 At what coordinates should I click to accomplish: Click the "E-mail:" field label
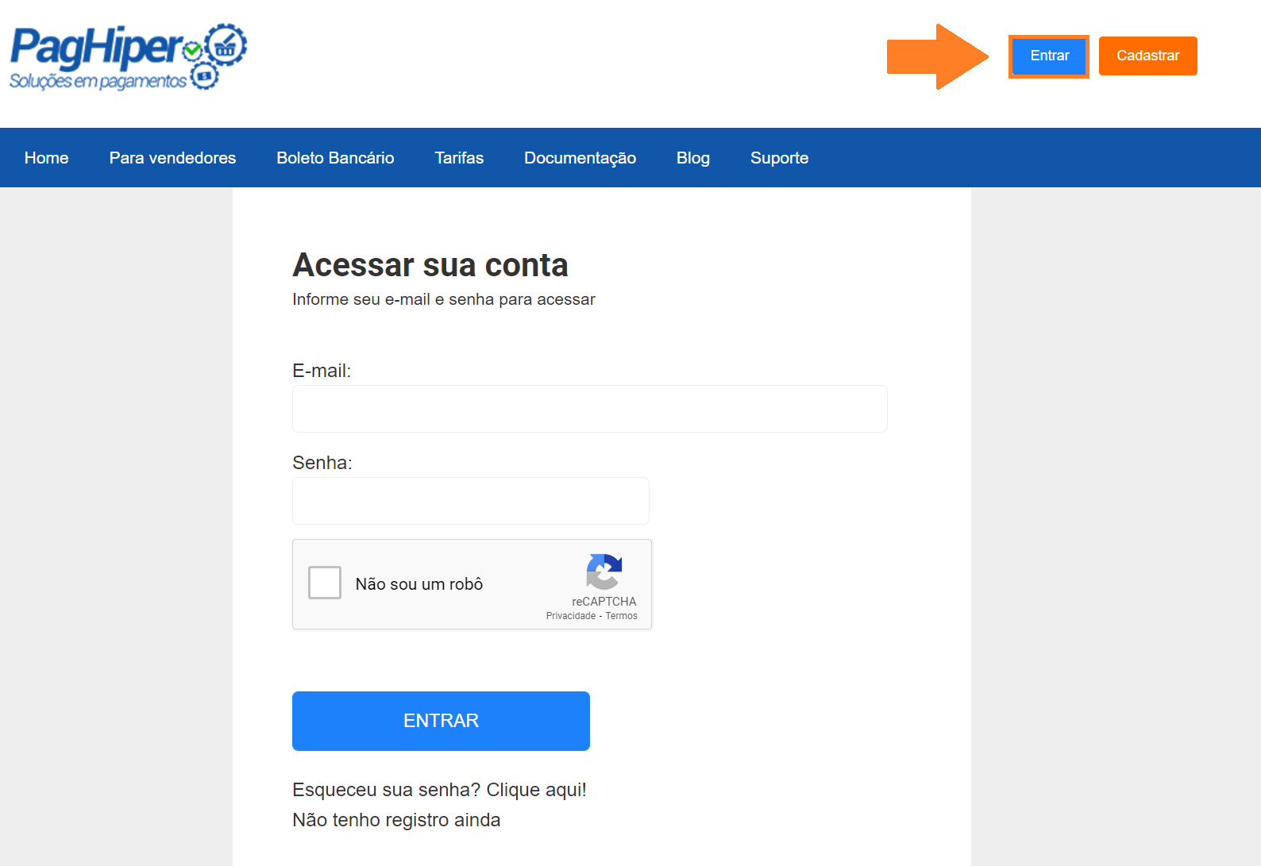click(322, 371)
